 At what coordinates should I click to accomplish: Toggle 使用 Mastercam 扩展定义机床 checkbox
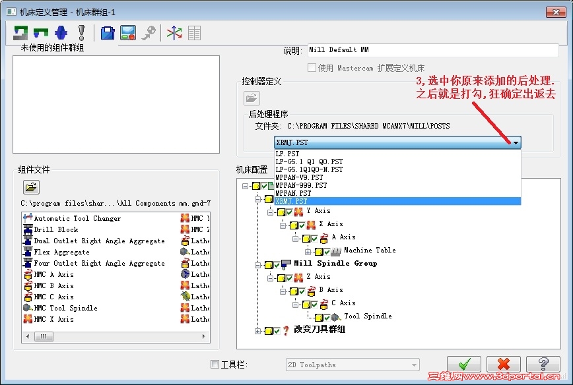[312, 67]
